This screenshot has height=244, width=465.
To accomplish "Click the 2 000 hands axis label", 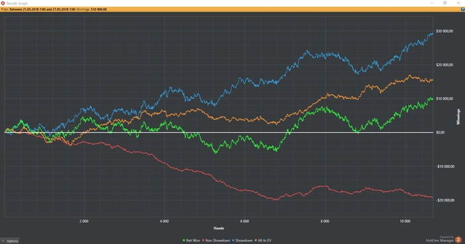I will (84, 221).
